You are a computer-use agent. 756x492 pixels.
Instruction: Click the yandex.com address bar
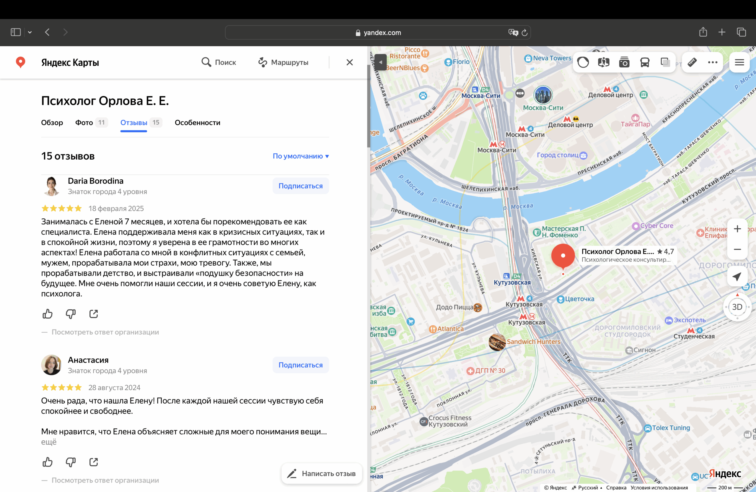click(377, 33)
